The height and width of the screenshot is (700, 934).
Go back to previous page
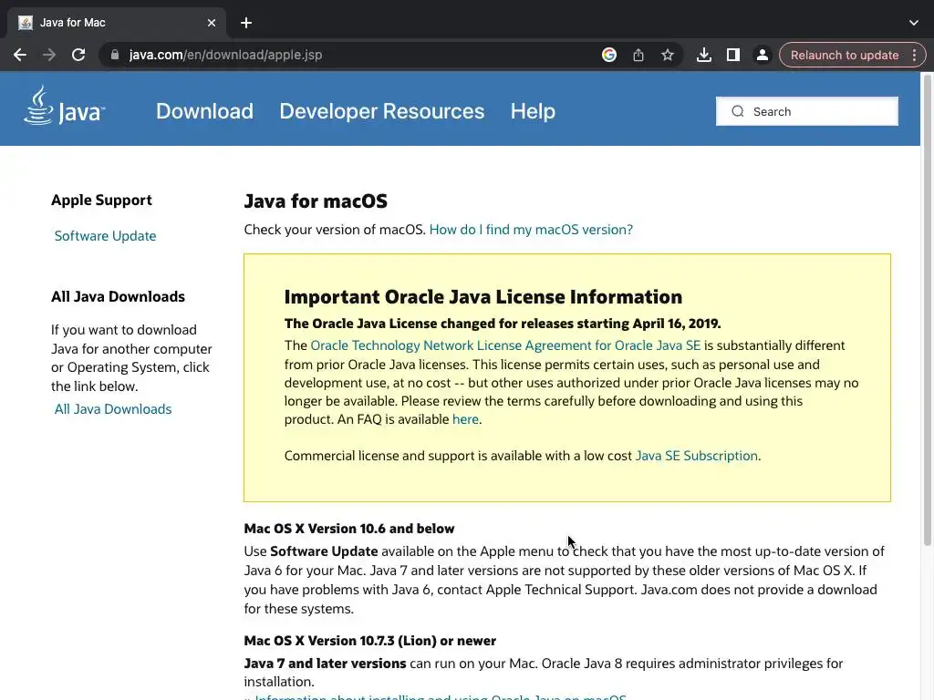pyautogui.click(x=20, y=55)
